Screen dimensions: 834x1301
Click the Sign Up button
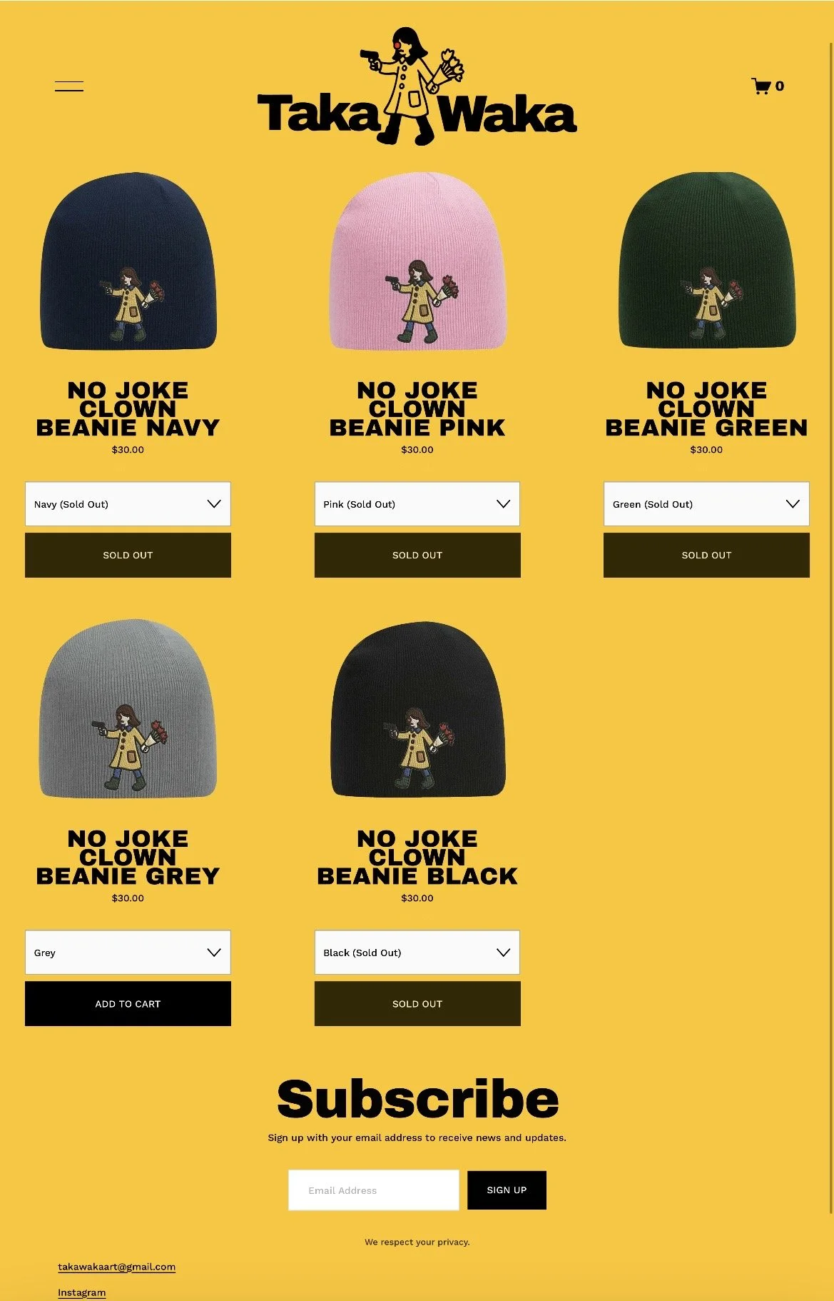coord(507,1190)
